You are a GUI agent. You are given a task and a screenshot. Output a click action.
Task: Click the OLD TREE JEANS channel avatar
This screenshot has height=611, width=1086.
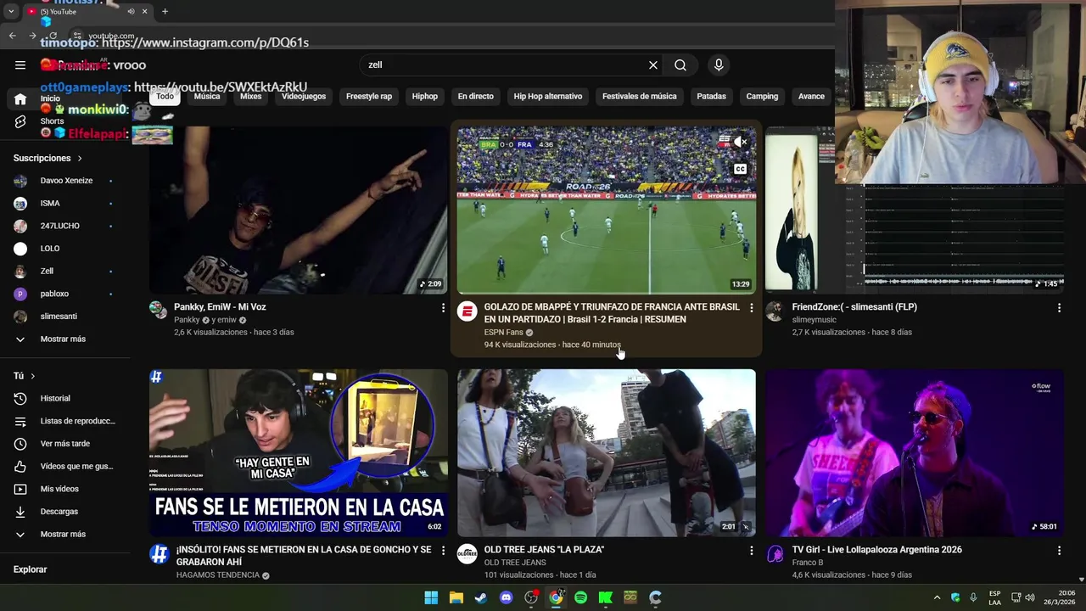467,554
